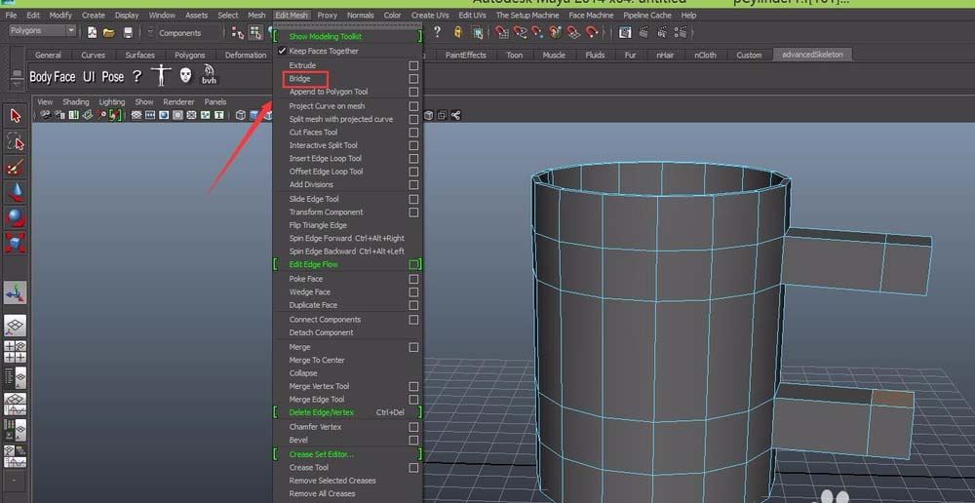Image resolution: width=975 pixels, height=503 pixels.
Task: Click the open scene folder icon
Action: coord(108,32)
